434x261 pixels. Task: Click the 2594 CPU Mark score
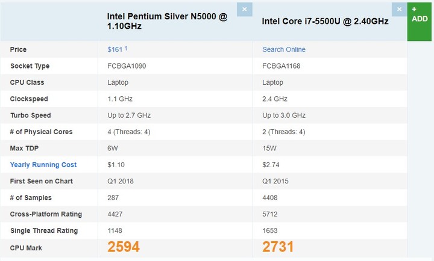[124, 247]
